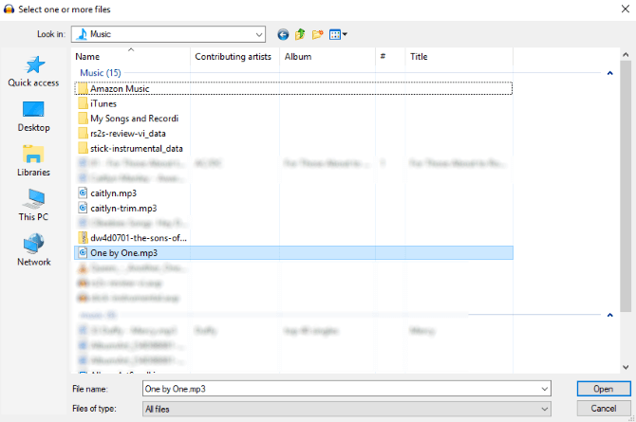Viewport: 636px width, 422px height.
Task: Sort by Contributing artists column
Action: [x=234, y=57]
